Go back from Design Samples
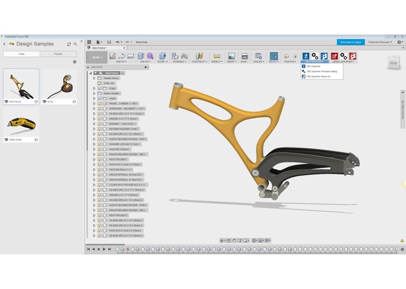 tap(5, 44)
